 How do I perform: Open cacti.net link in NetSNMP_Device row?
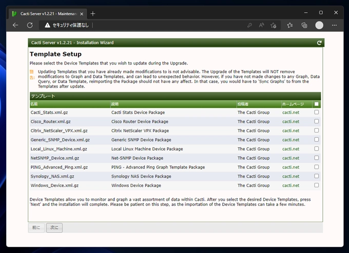[x=290, y=158]
